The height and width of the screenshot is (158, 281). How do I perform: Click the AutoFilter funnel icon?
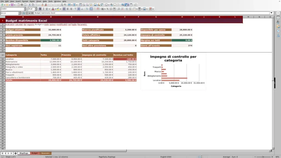click(x=91, y=5)
